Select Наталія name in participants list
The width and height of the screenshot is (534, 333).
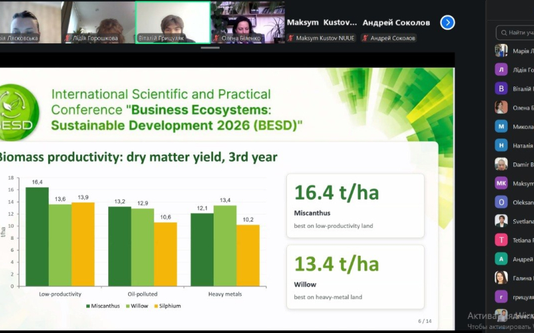pyautogui.click(x=523, y=146)
